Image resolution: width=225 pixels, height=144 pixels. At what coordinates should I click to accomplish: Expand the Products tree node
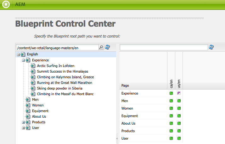click(23, 122)
